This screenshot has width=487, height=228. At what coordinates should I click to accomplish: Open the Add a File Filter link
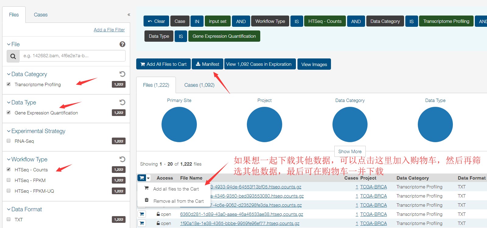[x=109, y=30]
